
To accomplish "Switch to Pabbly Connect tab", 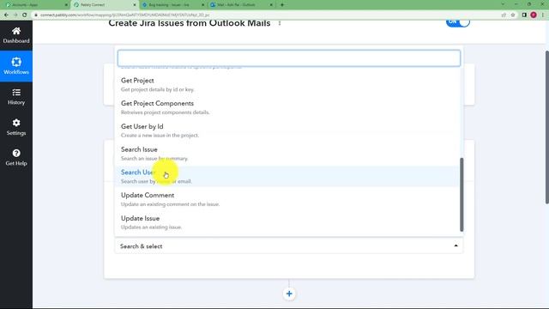I will (x=104, y=5).
